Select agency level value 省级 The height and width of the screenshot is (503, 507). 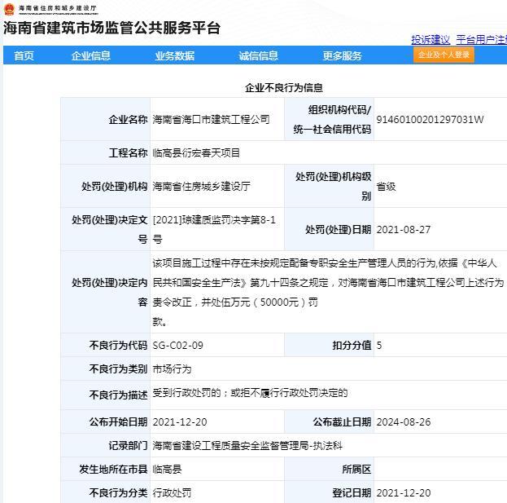(386, 186)
